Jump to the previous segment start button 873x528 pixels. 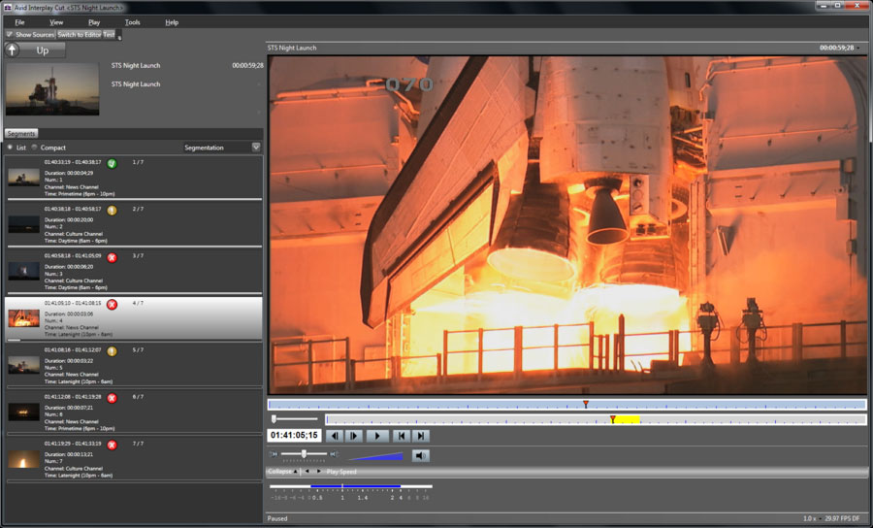tap(401, 436)
